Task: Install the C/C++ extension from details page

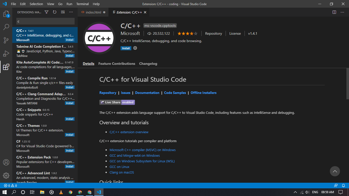Action: [126, 48]
